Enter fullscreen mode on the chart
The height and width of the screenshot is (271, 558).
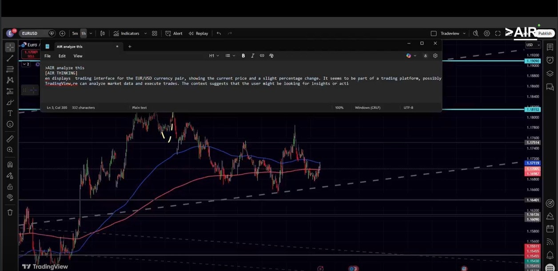click(498, 33)
